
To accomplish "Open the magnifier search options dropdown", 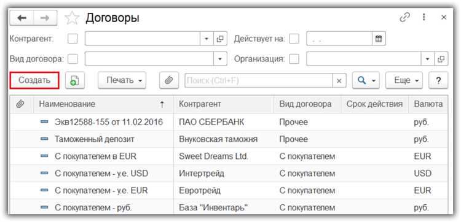I will 366,80.
